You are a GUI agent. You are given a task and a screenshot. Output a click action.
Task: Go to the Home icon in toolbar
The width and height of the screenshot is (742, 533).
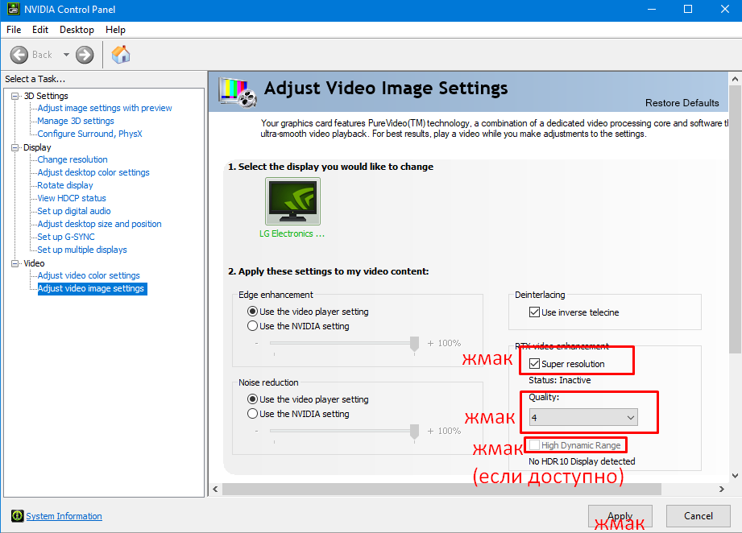click(121, 55)
